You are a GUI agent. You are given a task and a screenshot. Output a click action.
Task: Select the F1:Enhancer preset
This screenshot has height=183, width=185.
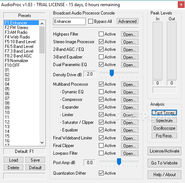(x=21, y=23)
